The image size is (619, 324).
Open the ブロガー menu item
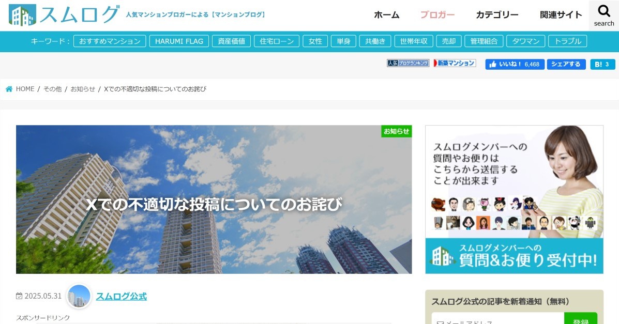tap(437, 15)
